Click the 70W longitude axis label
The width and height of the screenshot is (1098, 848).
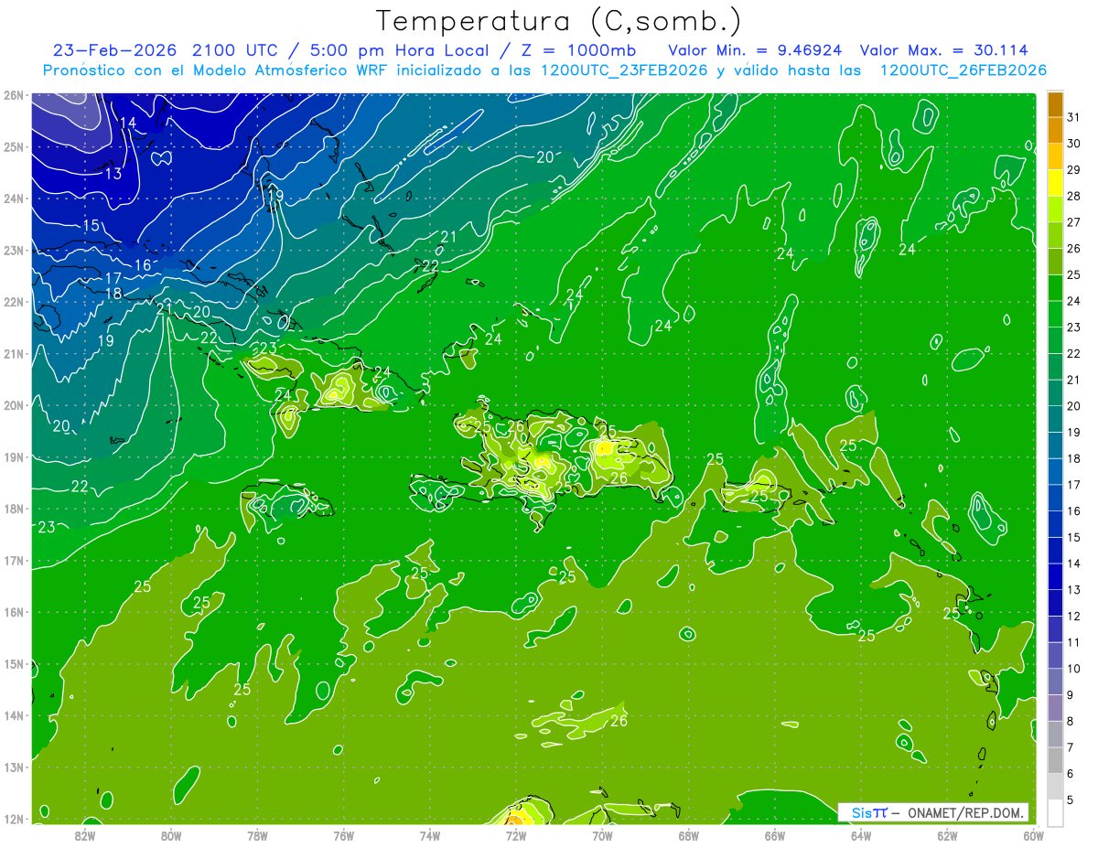602,835
